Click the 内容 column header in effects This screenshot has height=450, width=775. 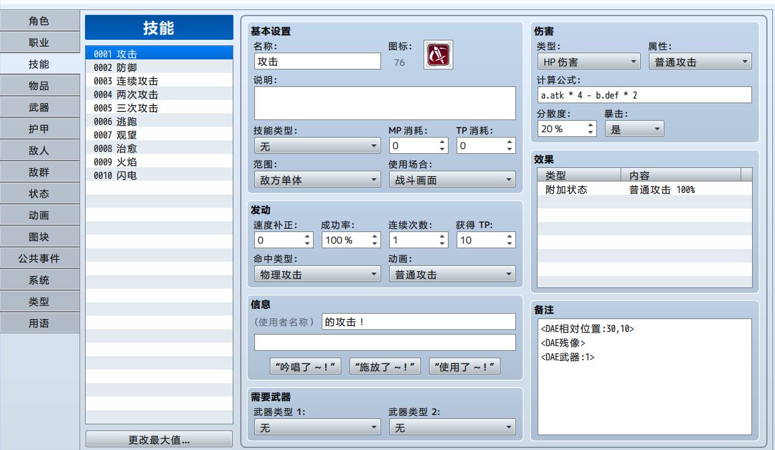click(x=681, y=175)
